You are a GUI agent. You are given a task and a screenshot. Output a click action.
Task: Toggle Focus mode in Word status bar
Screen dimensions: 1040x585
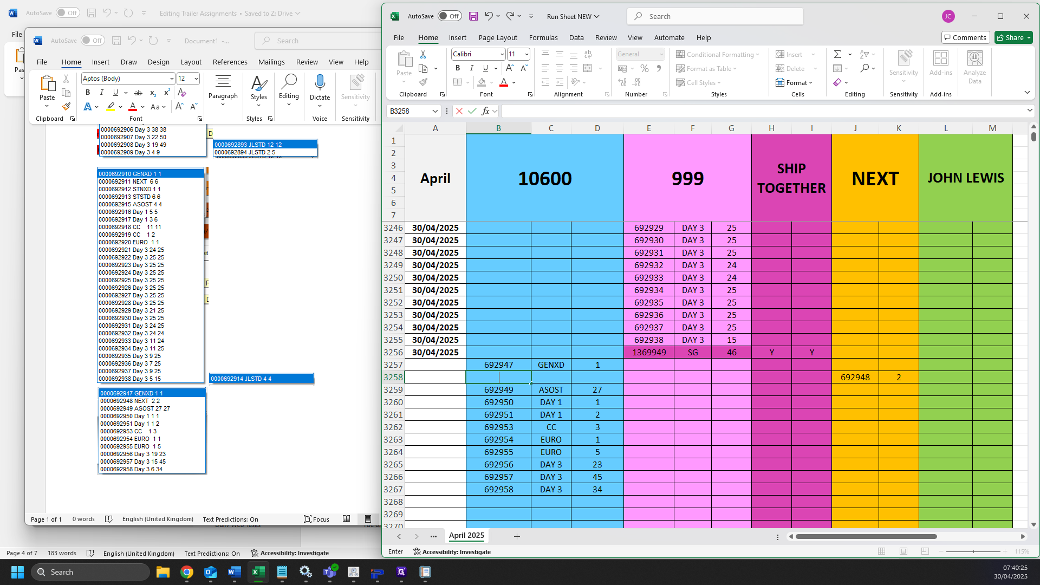(x=317, y=519)
